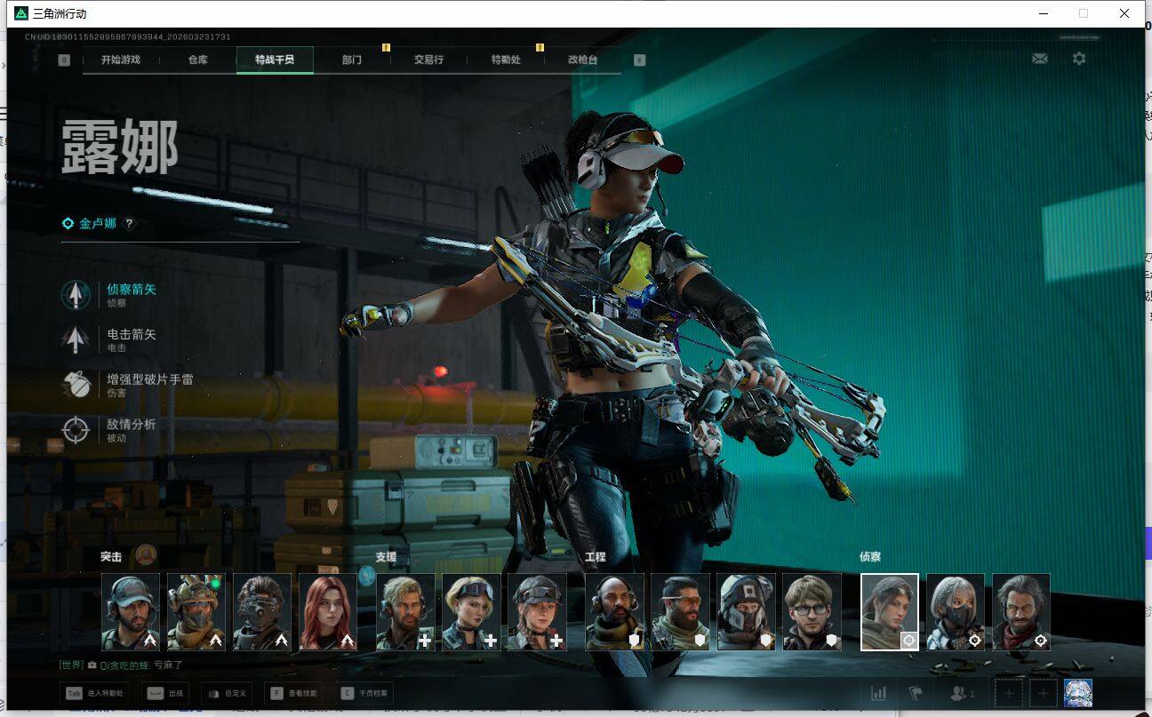Viewport: 1152px width, 717px height.
Task: Select the highlighted 露娜 operator portrait
Action: (x=890, y=612)
